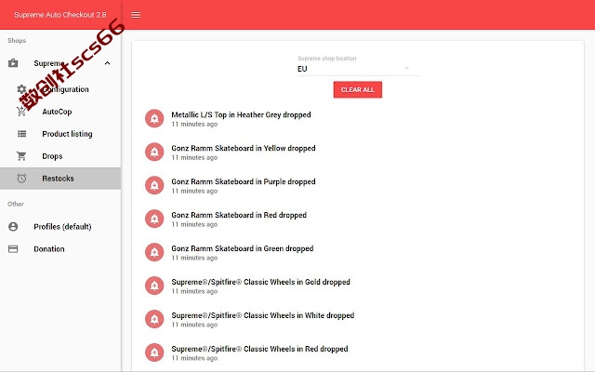Click the Supreme Auto Checkout 2.8 title
Image resolution: width=595 pixels, height=372 pixels.
coord(59,15)
